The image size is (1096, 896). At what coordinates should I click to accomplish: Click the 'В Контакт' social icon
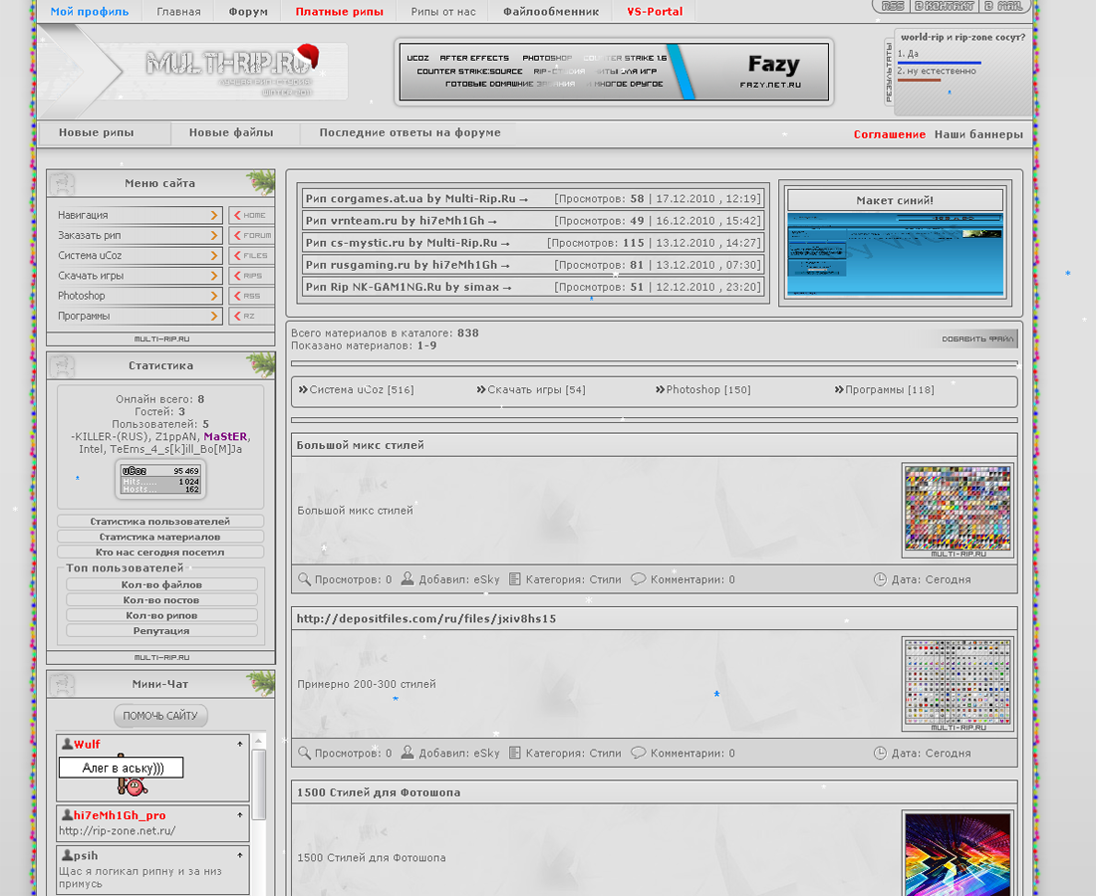pos(945,6)
